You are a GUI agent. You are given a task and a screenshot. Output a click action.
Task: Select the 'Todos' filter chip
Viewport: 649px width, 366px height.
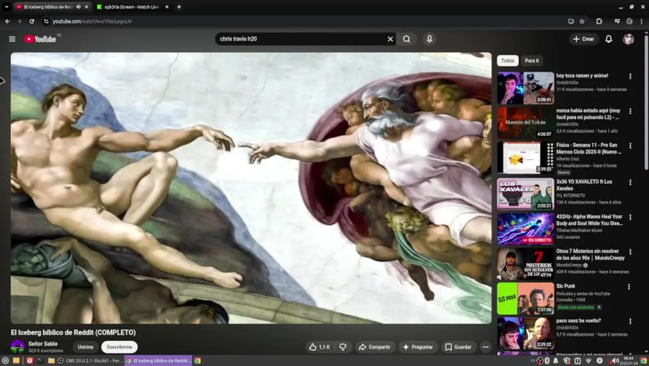point(508,60)
